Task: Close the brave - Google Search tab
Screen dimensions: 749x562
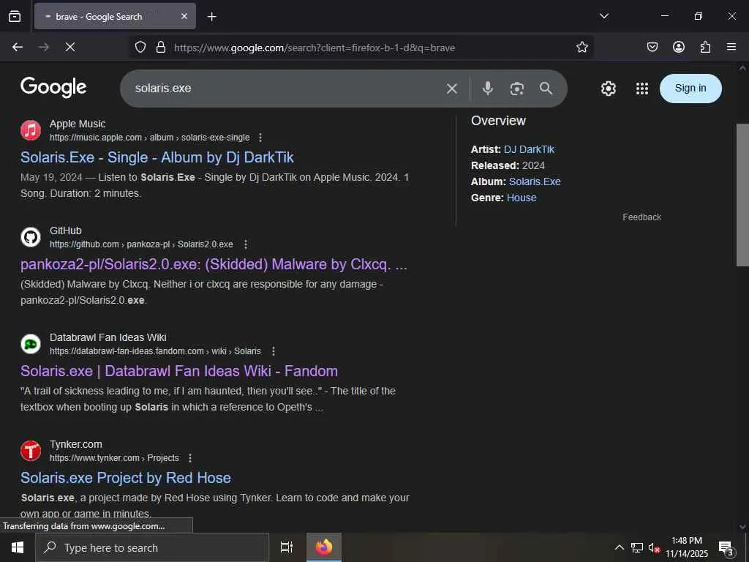Action: (184, 16)
